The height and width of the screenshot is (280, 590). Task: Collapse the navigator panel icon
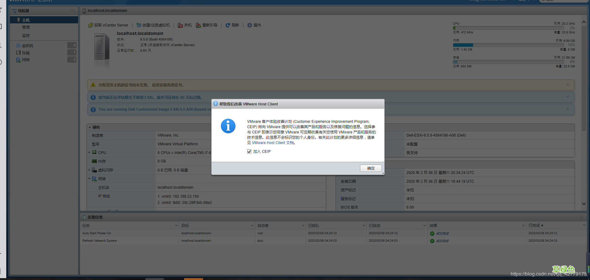tap(73, 11)
